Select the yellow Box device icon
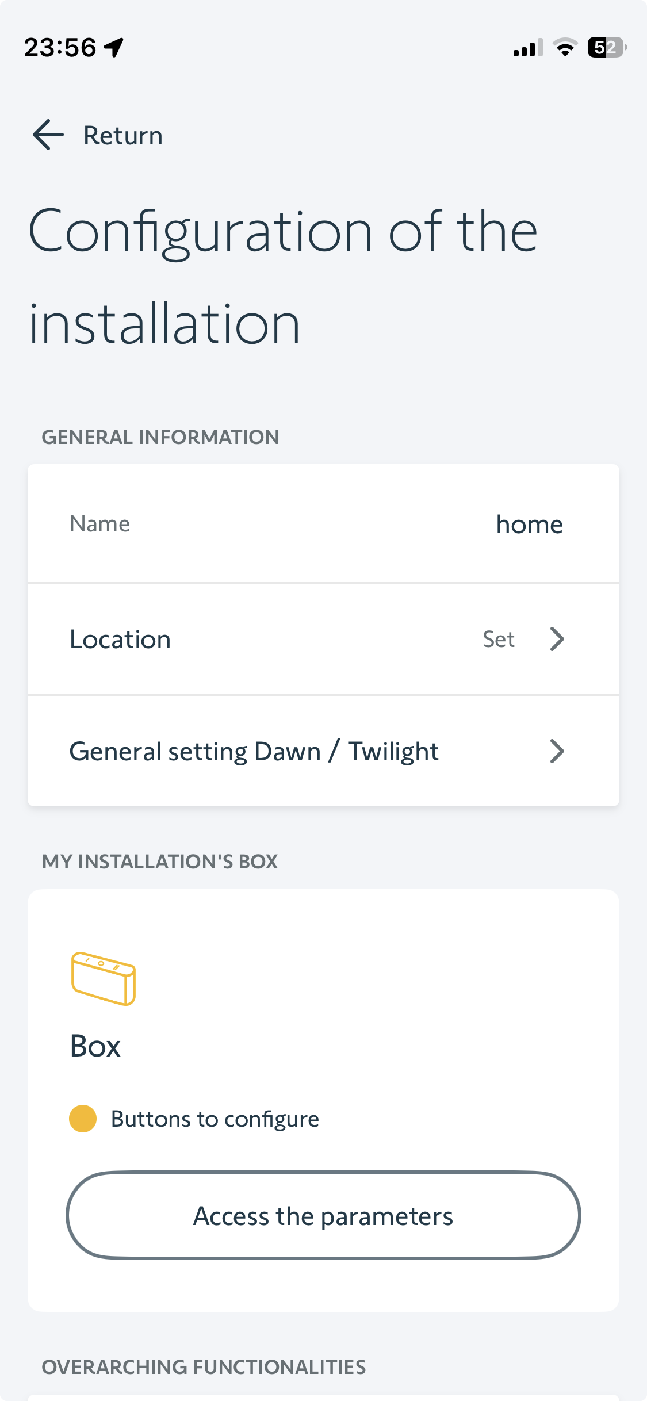The height and width of the screenshot is (1401, 647). coord(103,978)
